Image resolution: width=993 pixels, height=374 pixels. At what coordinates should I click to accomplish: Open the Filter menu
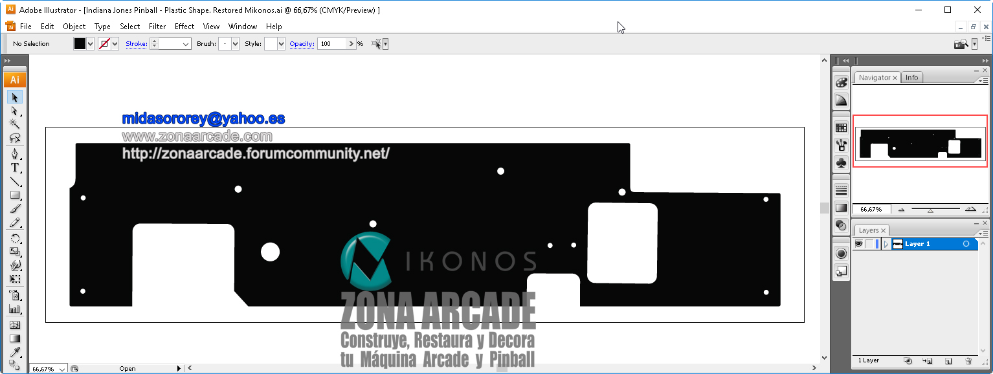tap(157, 27)
